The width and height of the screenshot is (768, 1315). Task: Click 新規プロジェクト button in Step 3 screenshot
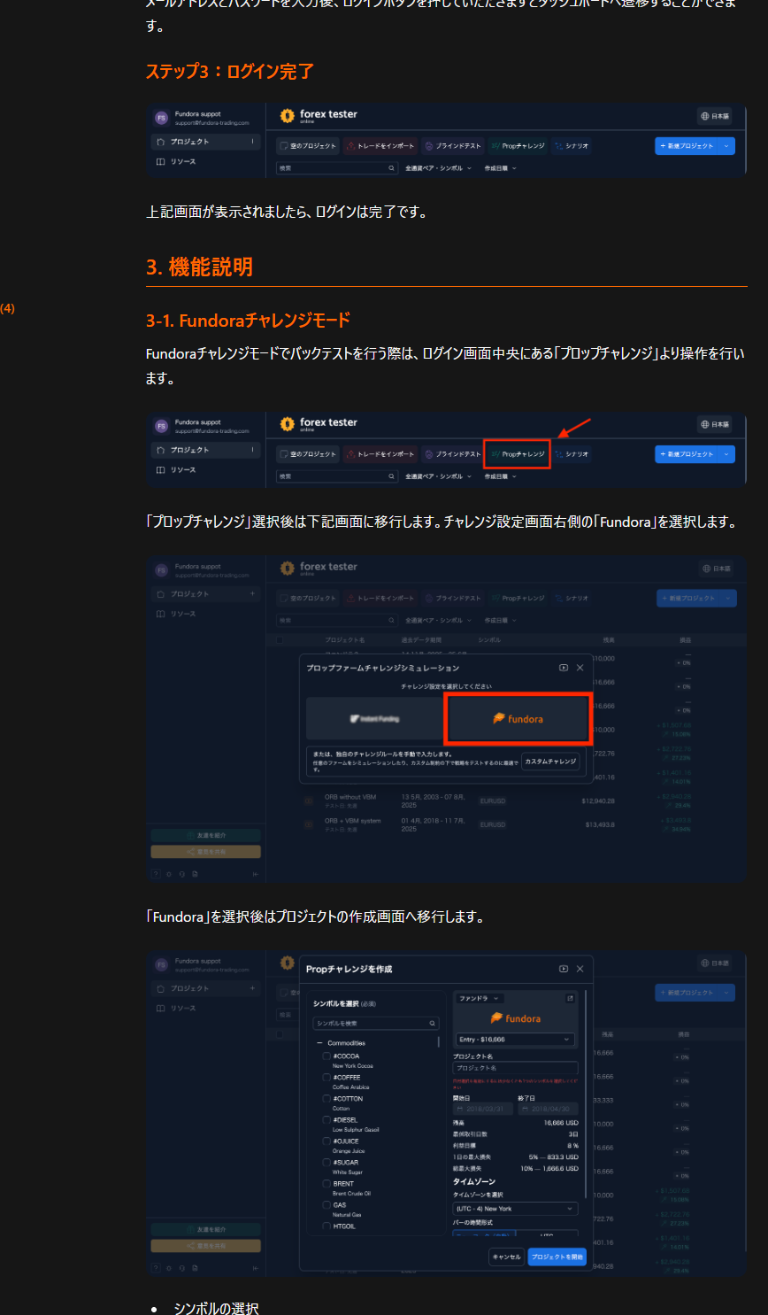pyautogui.click(x=687, y=146)
